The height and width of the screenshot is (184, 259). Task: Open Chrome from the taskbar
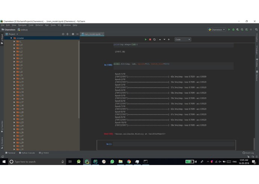click(129, 162)
